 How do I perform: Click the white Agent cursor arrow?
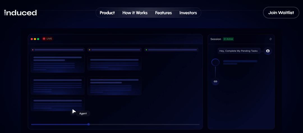point(74,111)
